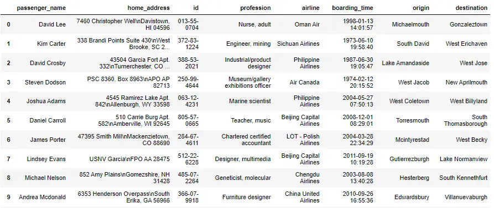Click the home_address column header
494x208 pixels.
[148, 8]
